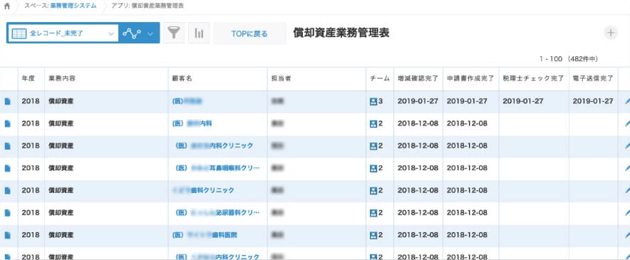Image resolution: width=630 pixels, height=260 pixels.
Task: Click the 償却資産業務管理表 title
Action: [x=341, y=33]
